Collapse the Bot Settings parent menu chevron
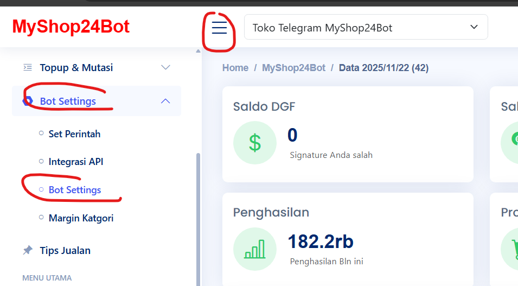The width and height of the screenshot is (518, 286). point(165,101)
